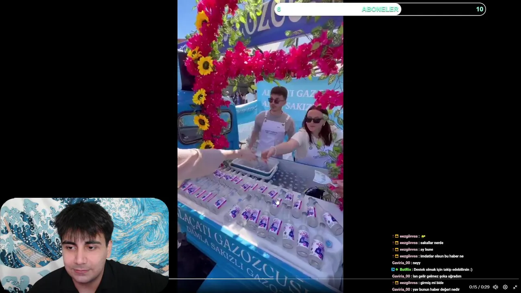Select message "lan gelir gelmez şoka uğradım"
Viewport: 521px width, 293px height.
(x=437, y=276)
